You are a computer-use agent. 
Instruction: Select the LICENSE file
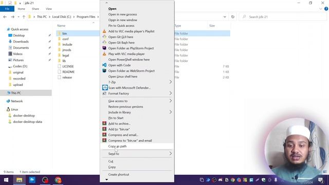(68, 66)
